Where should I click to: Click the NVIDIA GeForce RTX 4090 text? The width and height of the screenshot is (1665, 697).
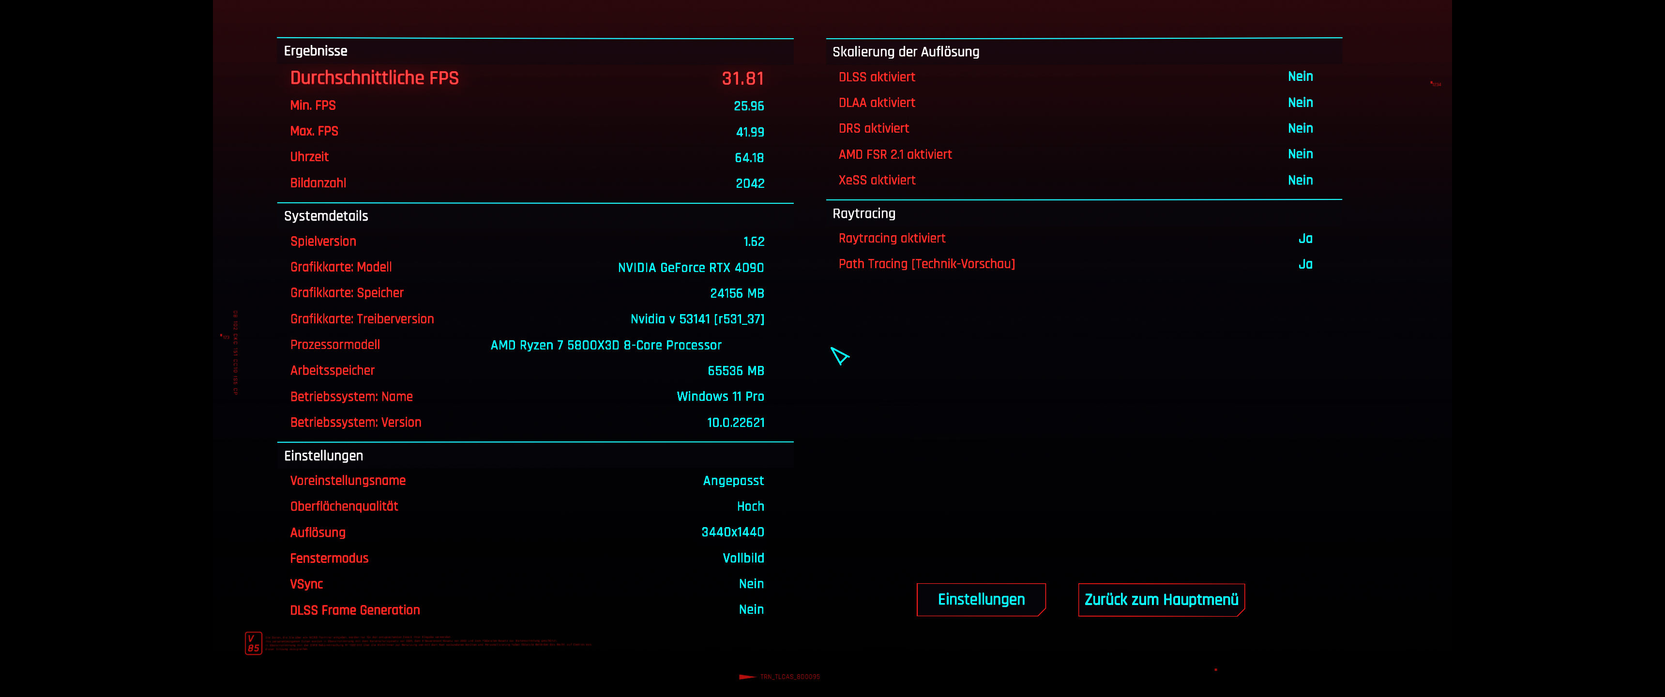coord(690,267)
